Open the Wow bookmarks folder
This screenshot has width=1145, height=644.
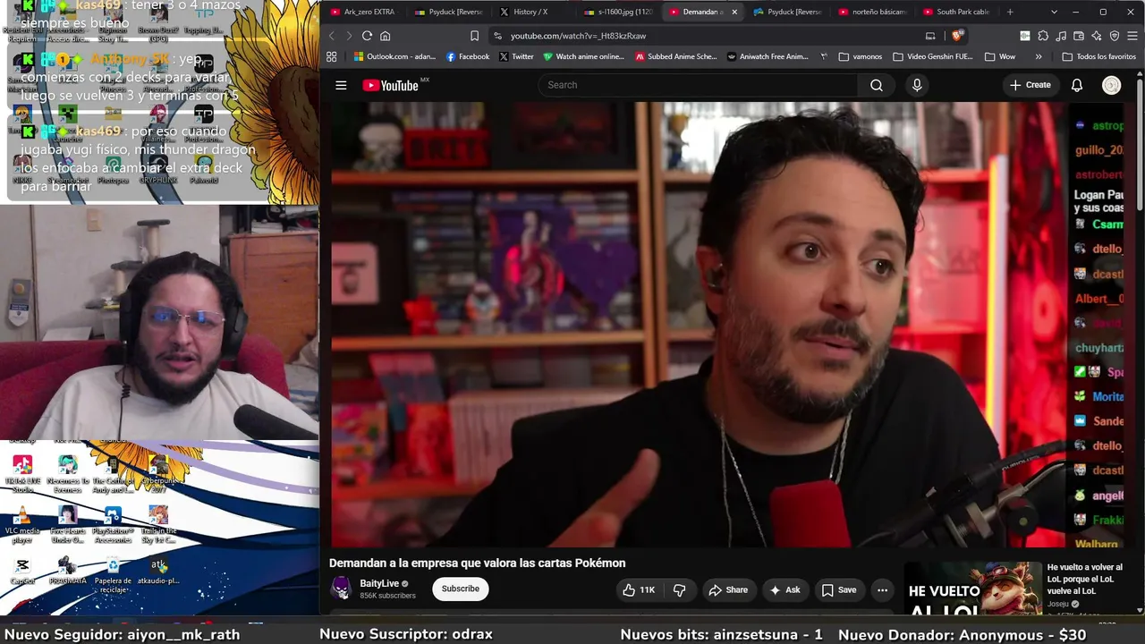pos(1000,56)
